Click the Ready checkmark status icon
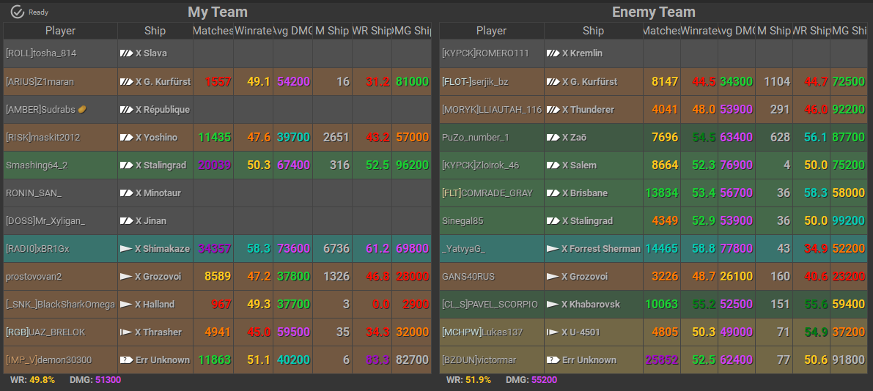 point(18,12)
